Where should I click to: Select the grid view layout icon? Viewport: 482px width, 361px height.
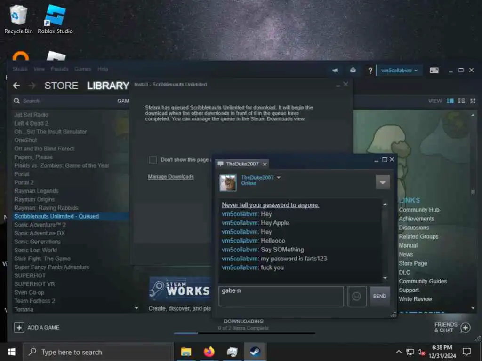473,101
